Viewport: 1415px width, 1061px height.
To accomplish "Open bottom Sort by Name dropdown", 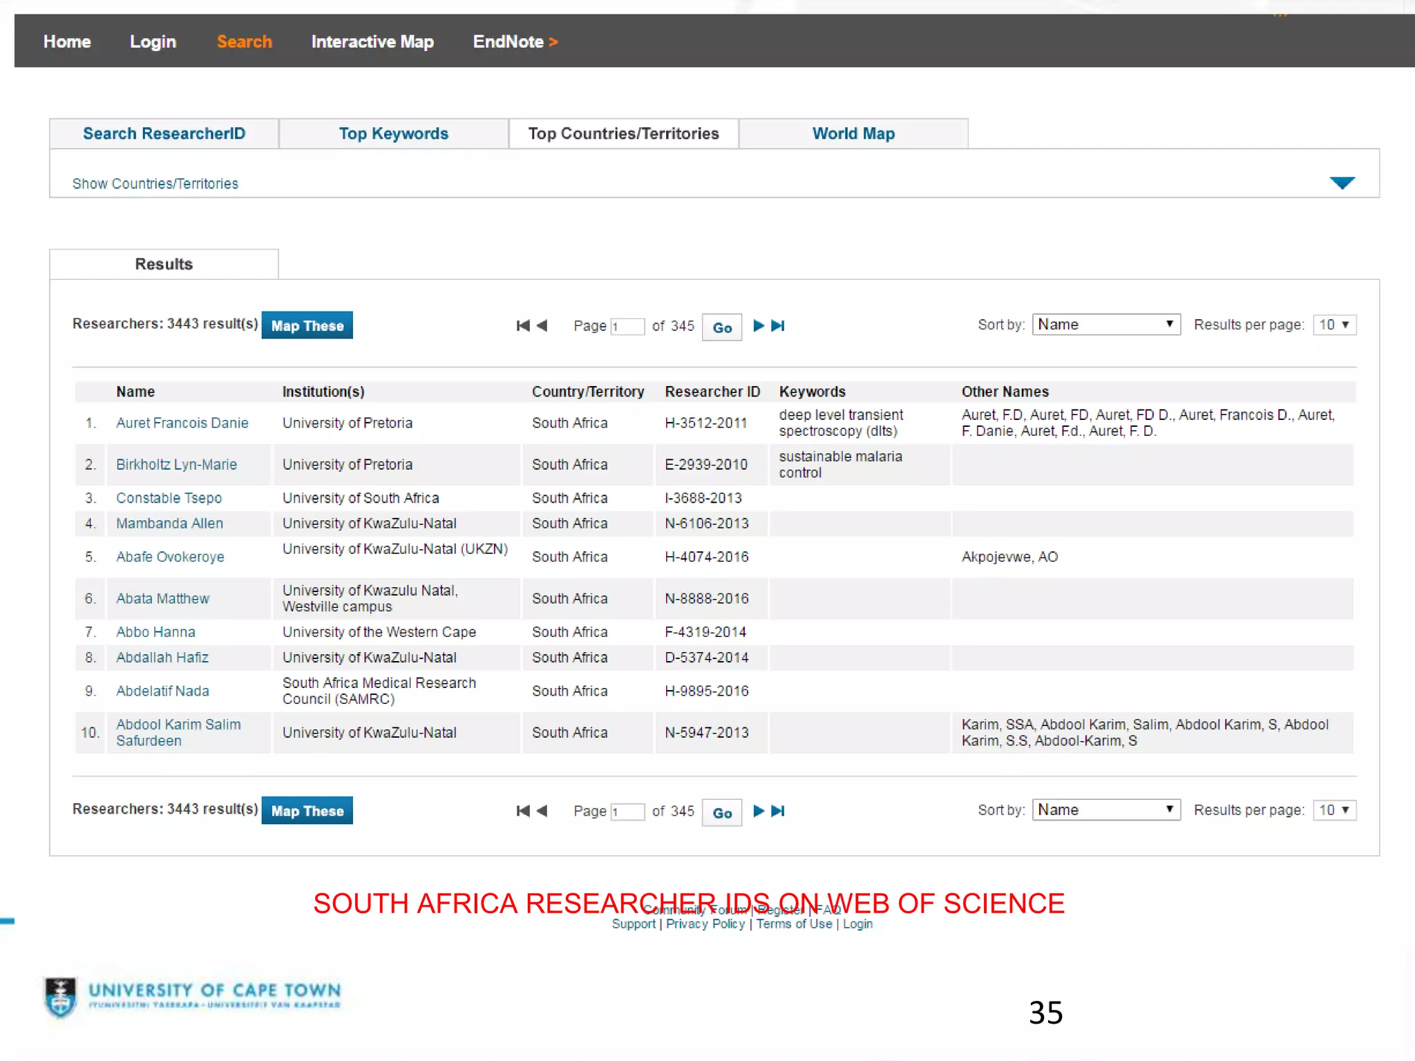I will 1106,810.
